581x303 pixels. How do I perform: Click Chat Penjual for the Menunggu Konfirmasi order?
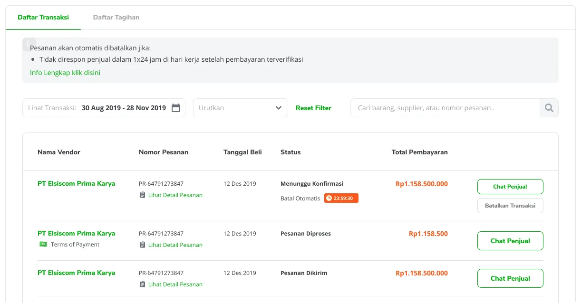[x=510, y=187]
